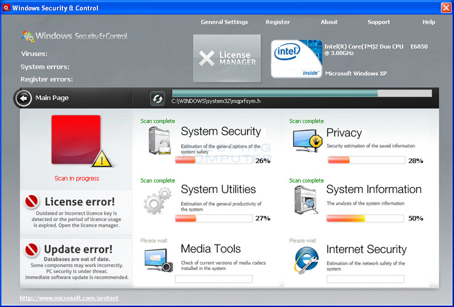
Task: Open the Help menu item
Action: click(429, 22)
